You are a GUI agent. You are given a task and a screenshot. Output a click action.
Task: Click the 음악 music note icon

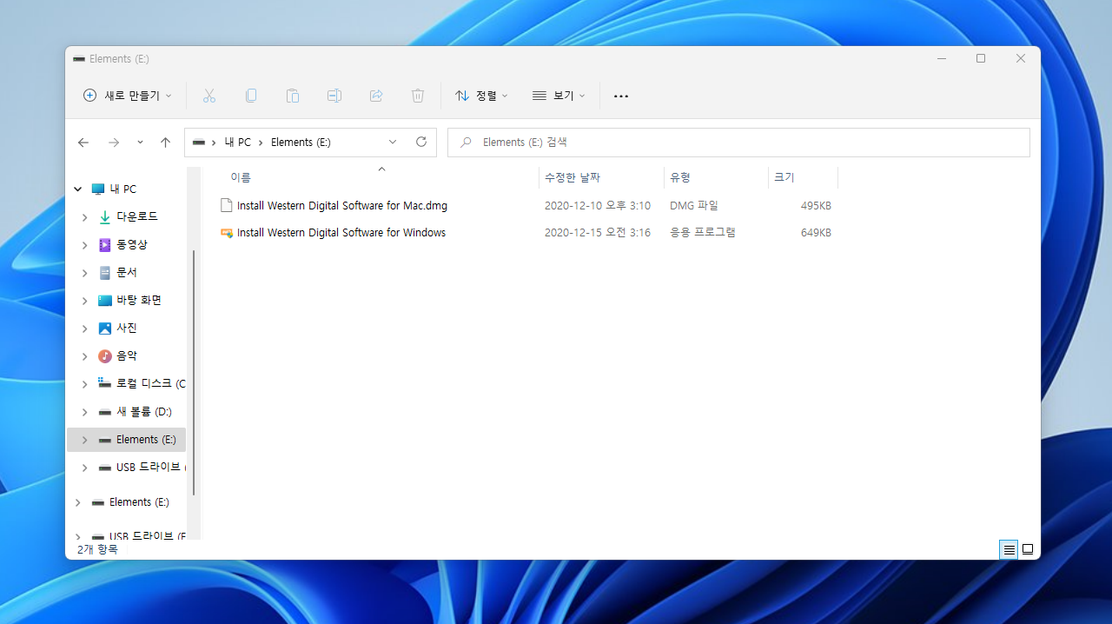pos(105,356)
